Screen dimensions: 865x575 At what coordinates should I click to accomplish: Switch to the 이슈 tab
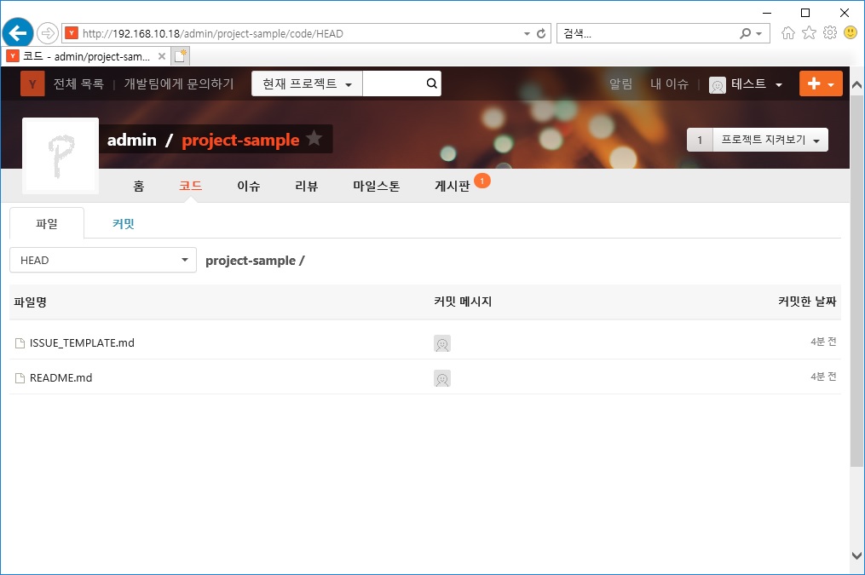[248, 185]
